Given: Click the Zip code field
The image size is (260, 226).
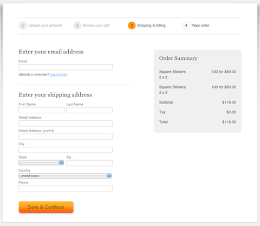Looking at the screenshot, I should (89, 163).
